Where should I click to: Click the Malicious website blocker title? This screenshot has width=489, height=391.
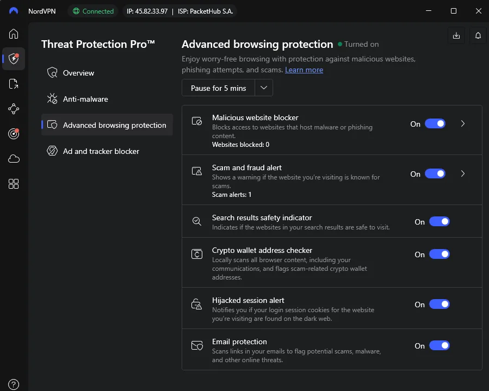tap(255, 117)
